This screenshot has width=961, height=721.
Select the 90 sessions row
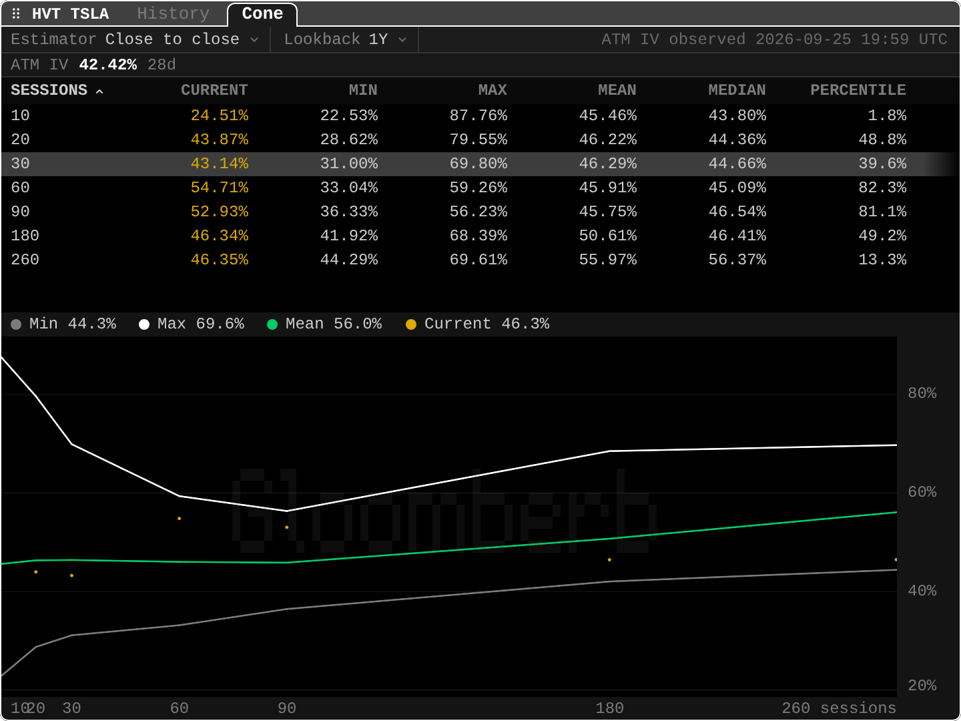(x=480, y=212)
